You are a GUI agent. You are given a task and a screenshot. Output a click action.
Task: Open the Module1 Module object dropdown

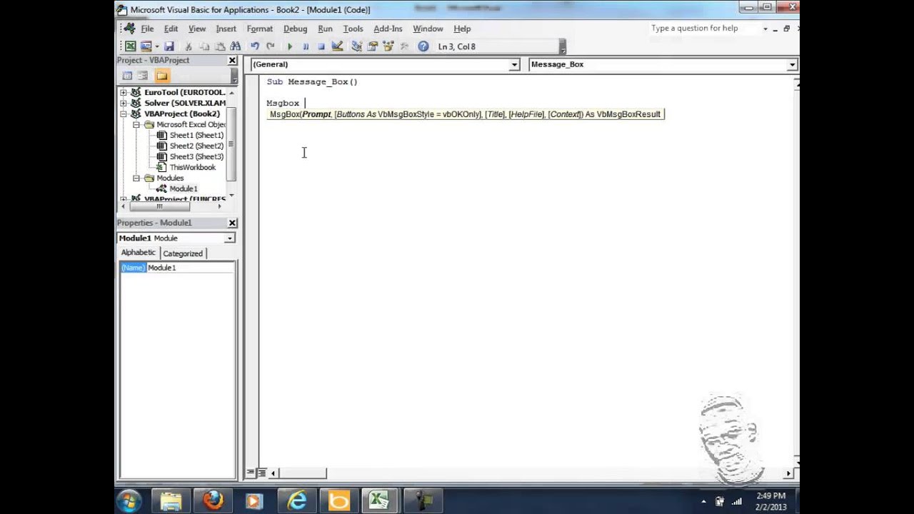229,238
